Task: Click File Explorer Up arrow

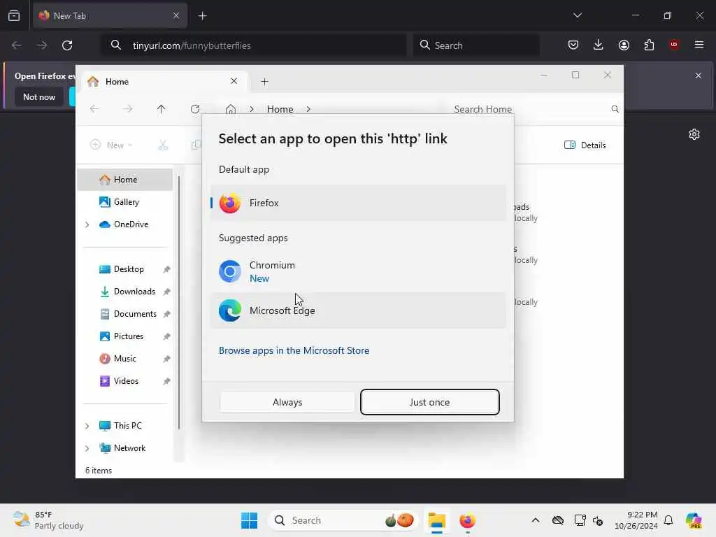Action: point(162,109)
